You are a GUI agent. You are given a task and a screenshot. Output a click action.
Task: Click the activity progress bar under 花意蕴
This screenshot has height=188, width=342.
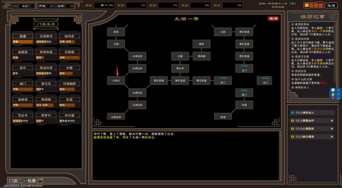69,58
